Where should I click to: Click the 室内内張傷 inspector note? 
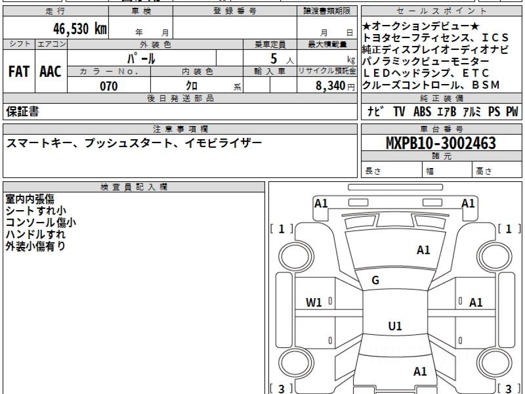(x=30, y=199)
